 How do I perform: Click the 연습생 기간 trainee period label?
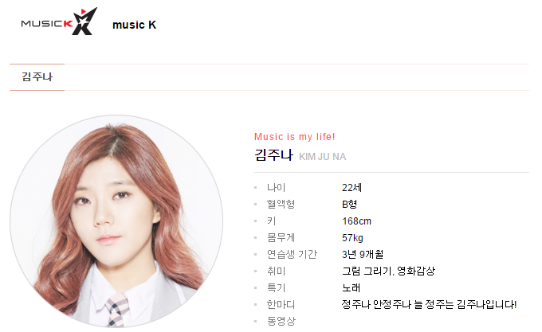(292, 254)
